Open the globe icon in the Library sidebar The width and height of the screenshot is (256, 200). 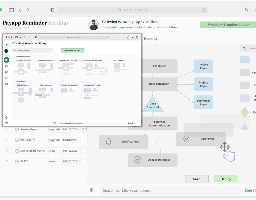pos(6,66)
